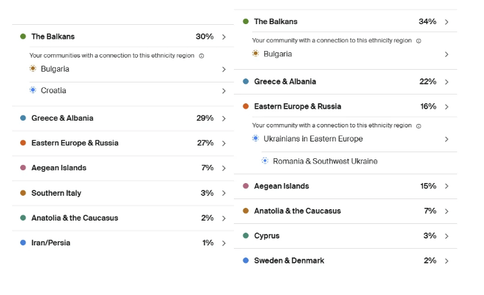The height and width of the screenshot is (295, 484).
Task: Click the info icon beside left communities text
Action: [201, 56]
